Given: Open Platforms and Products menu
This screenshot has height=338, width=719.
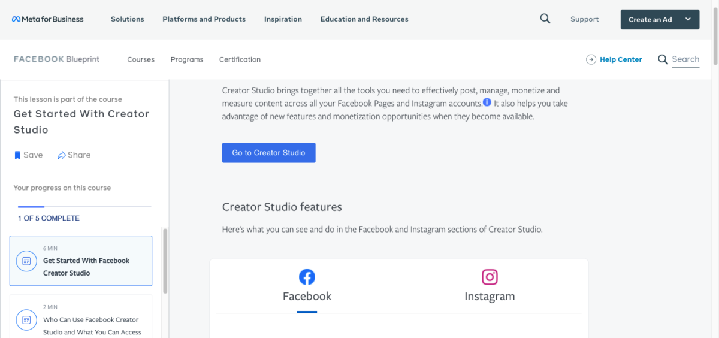Looking at the screenshot, I should (x=204, y=19).
